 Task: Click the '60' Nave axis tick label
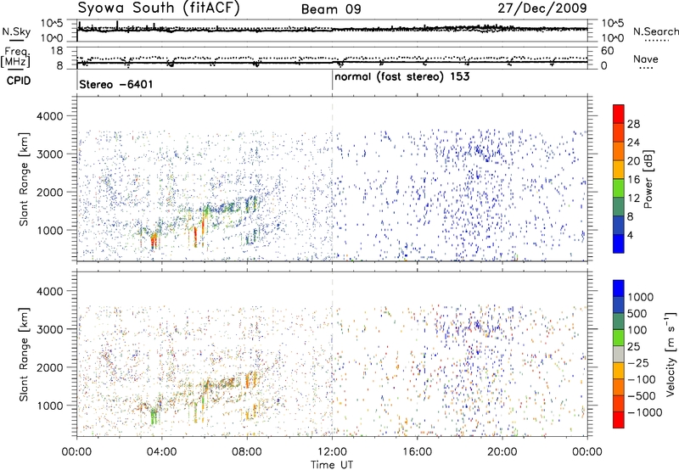click(x=608, y=51)
